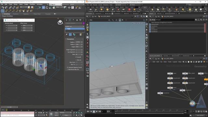
Task: Open the Modifier List dropdown
Action: point(75,26)
